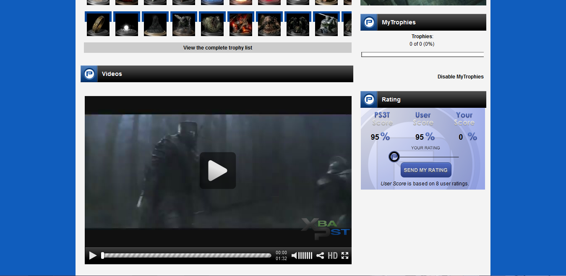Open the glowing white orb trophy icon
Viewport: 566px width, 276px height.
pyautogui.click(x=127, y=25)
